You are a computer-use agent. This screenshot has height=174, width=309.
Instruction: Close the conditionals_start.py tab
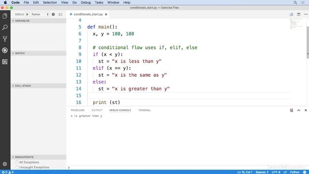106,14
